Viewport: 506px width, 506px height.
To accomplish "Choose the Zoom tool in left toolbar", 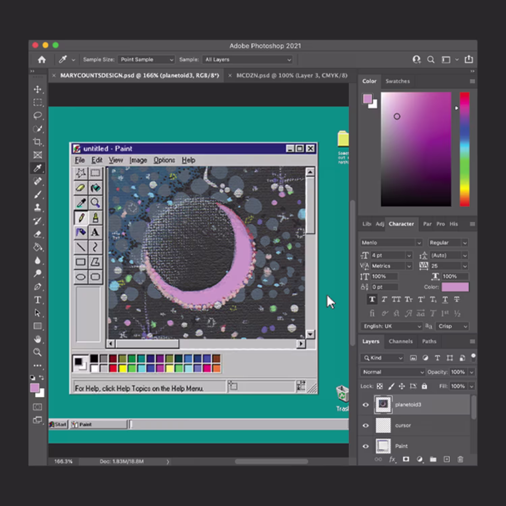I will pos(37,353).
